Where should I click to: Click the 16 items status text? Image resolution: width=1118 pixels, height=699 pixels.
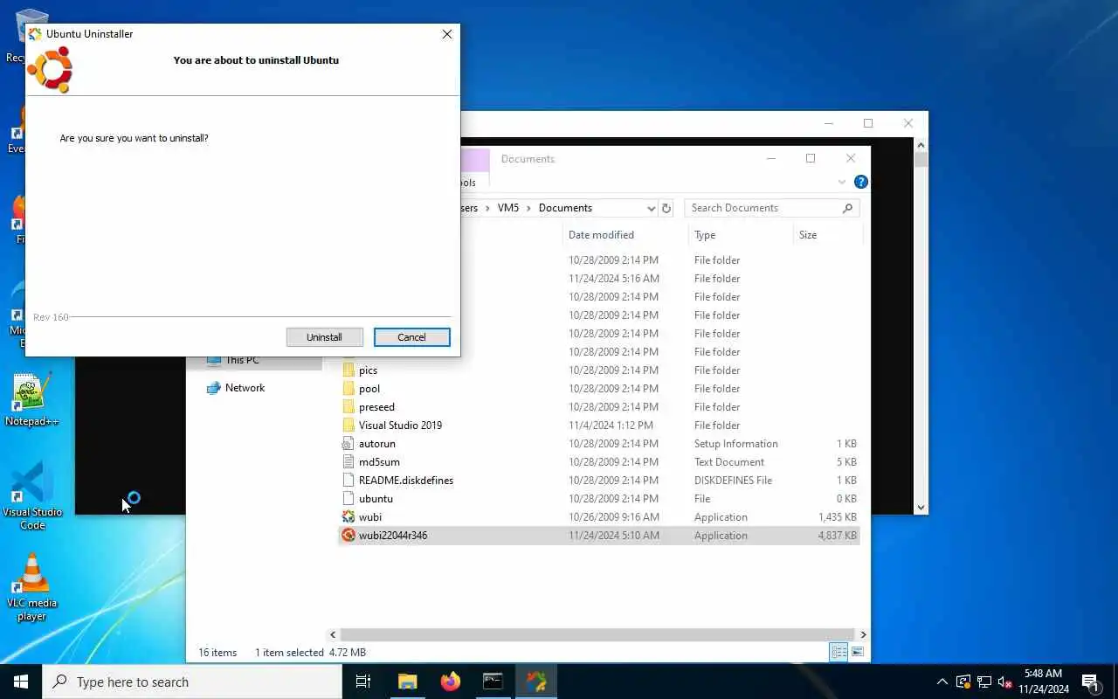(217, 653)
